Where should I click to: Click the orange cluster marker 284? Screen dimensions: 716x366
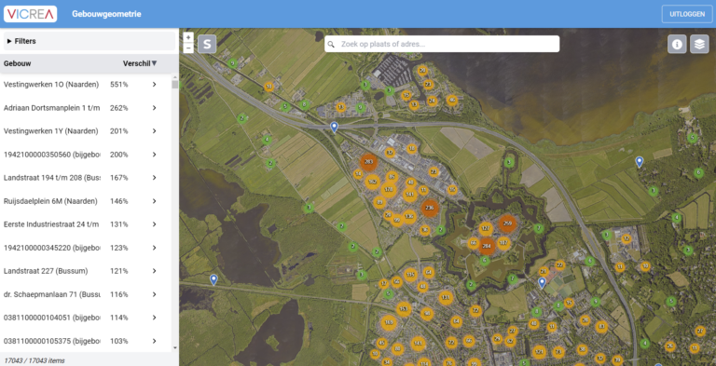487,247
